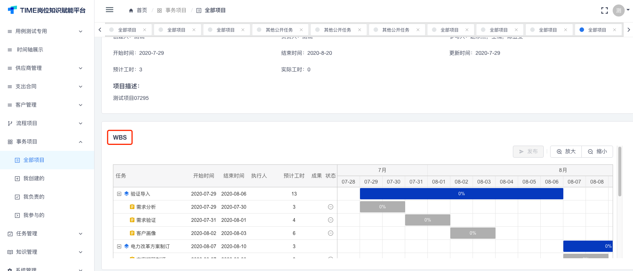Open 我参与的 in sidebar
The height and width of the screenshot is (271, 633).
(x=47, y=215)
